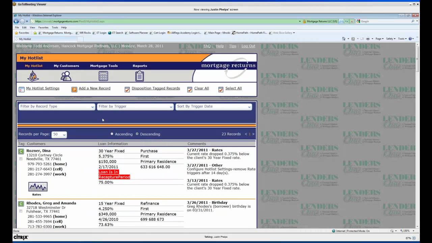432x243 pixels.
Task: Open the Sort By Trigger Date dropdown
Action: tap(213, 107)
